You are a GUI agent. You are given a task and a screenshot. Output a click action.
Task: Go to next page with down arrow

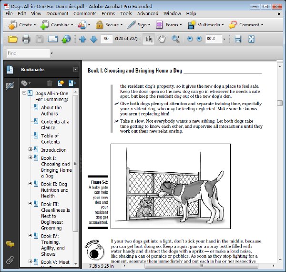[x=94, y=39]
